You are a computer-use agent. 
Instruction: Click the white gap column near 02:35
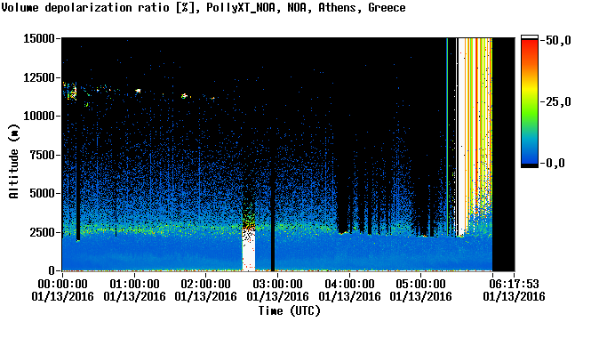[249, 249]
